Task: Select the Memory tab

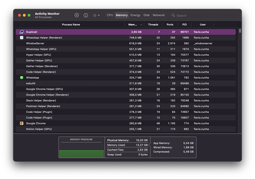Action: (122, 15)
